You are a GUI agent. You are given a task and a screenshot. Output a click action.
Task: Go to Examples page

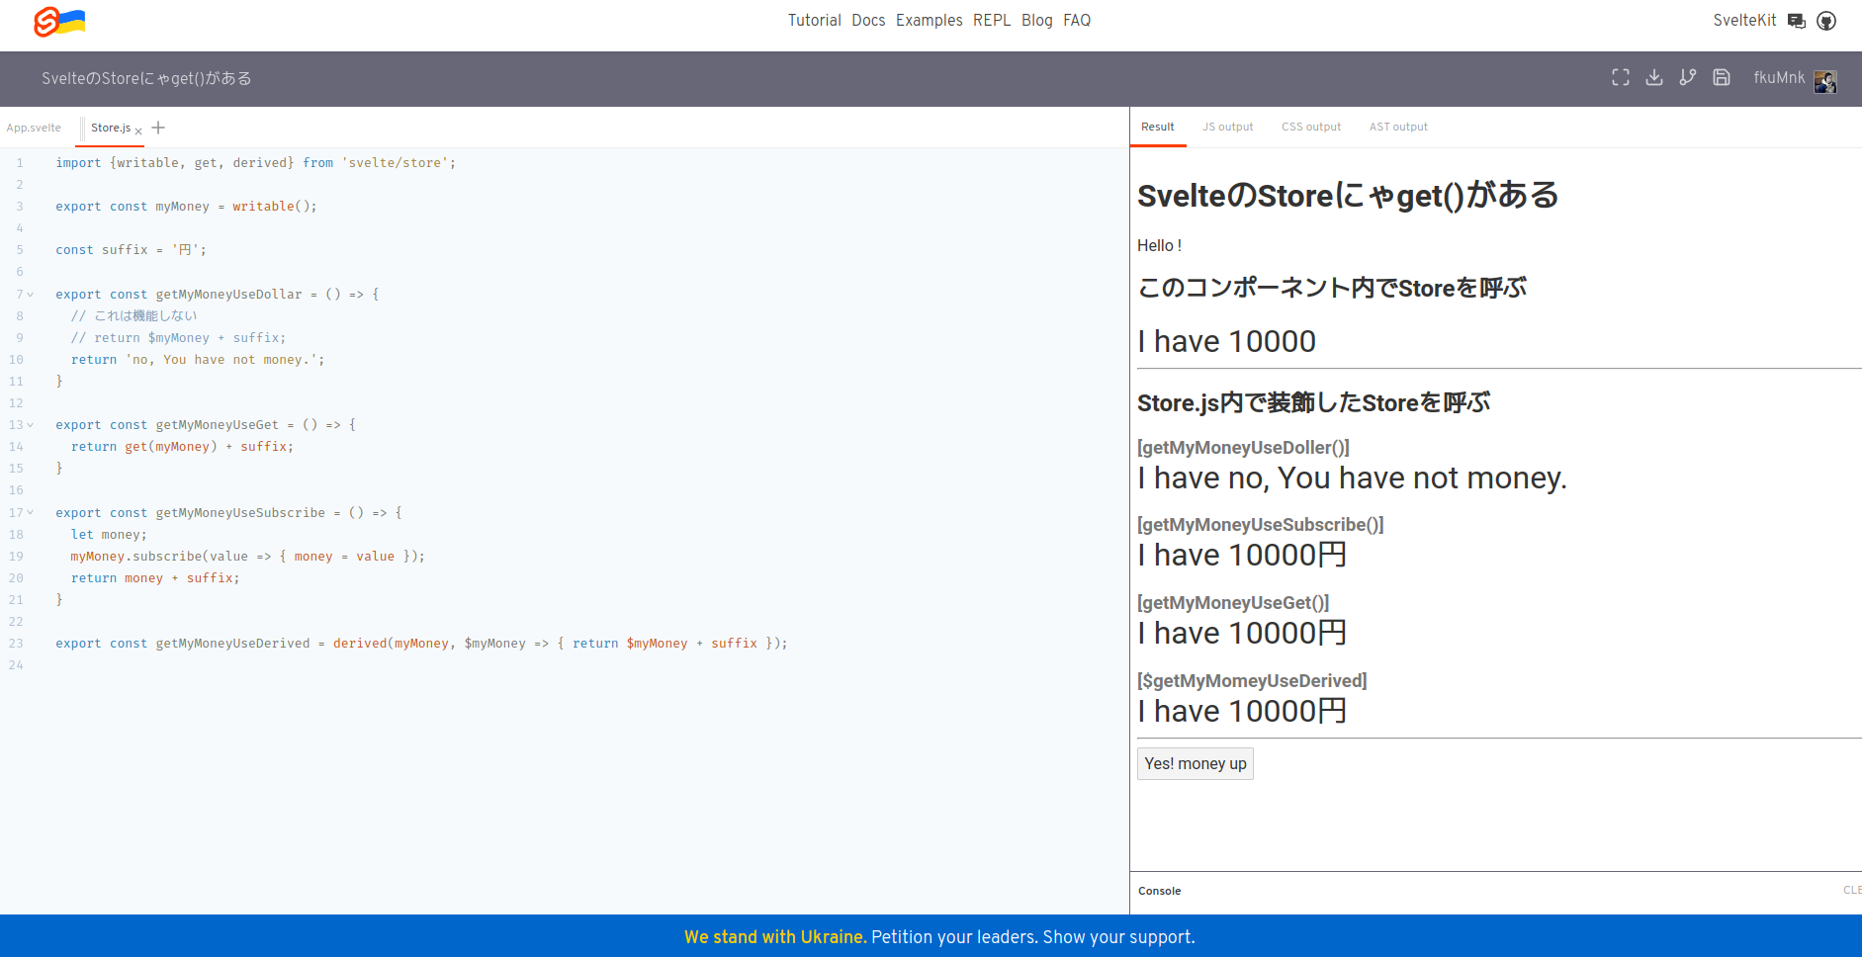tap(929, 20)
